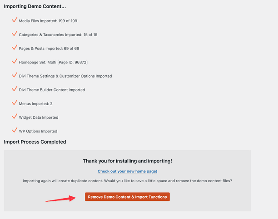Click the checkmark next to Categories & Taxonomies
This screenshot has height=219, width=278.
tap(15, 34)
